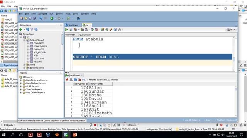Click the SQL History icon in worksheet toolbar
This screenshot has width=247, height=138.
(115, 30)
